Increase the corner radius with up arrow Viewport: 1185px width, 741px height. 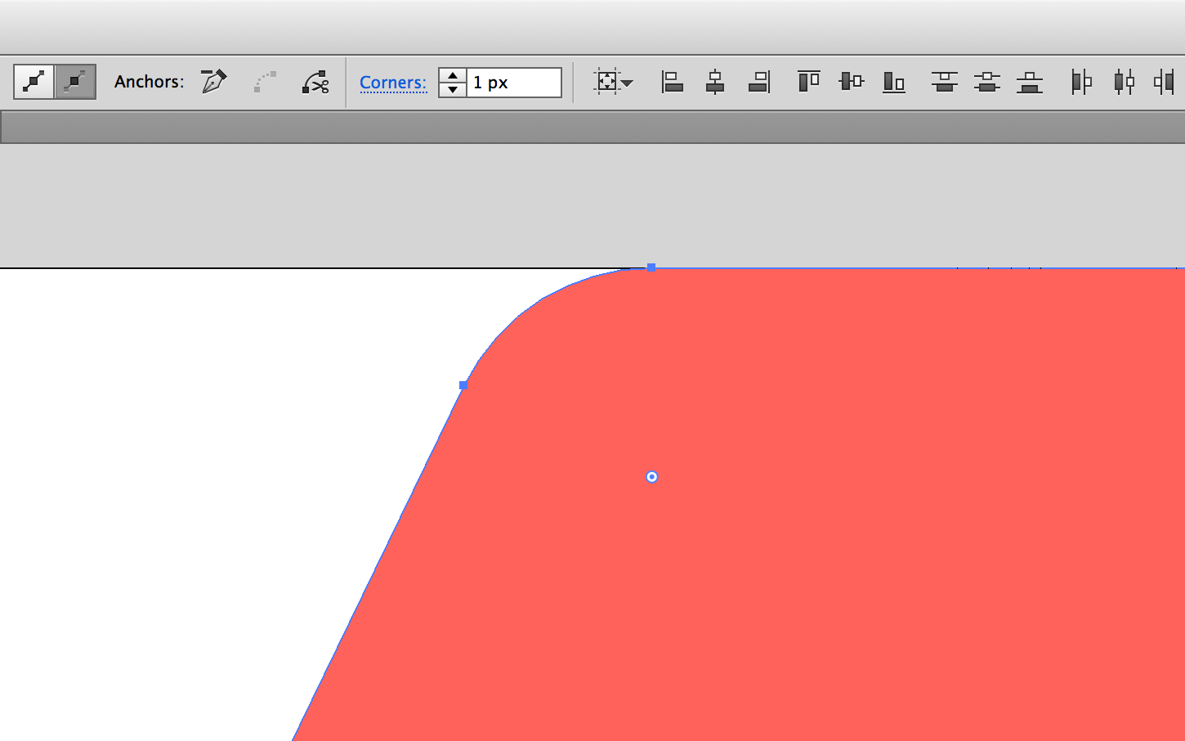[x=453, y=75]
